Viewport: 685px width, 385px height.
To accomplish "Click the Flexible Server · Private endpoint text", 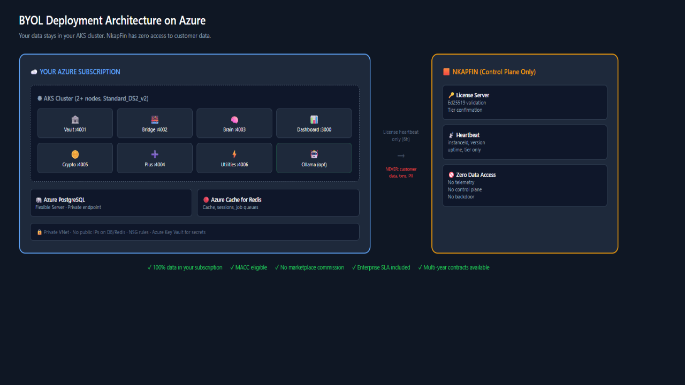I will pos(68,207).
